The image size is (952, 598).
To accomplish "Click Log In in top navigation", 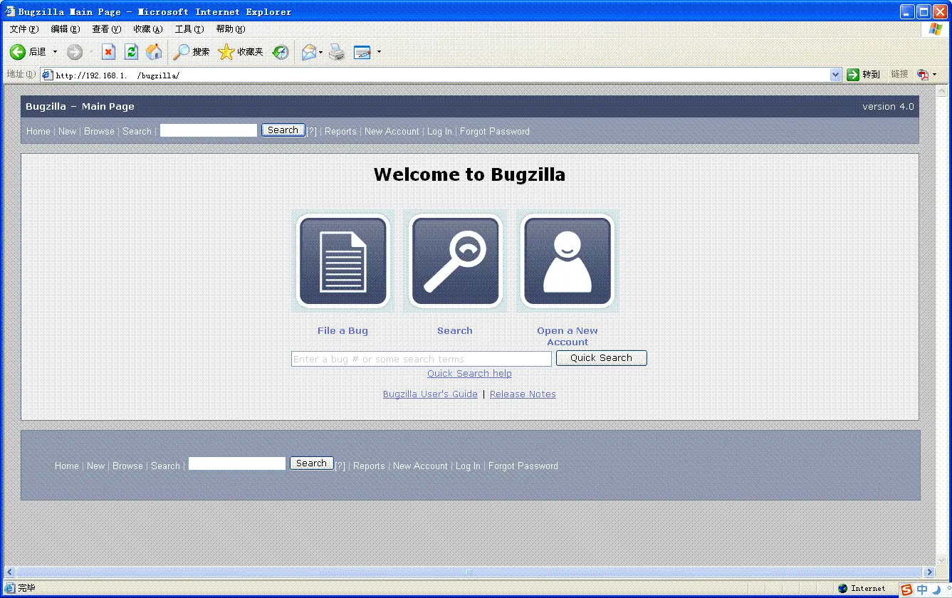I will coord(439,132).
